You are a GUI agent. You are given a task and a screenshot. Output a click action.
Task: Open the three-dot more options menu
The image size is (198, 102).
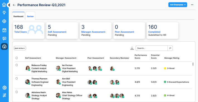point(192,5)
